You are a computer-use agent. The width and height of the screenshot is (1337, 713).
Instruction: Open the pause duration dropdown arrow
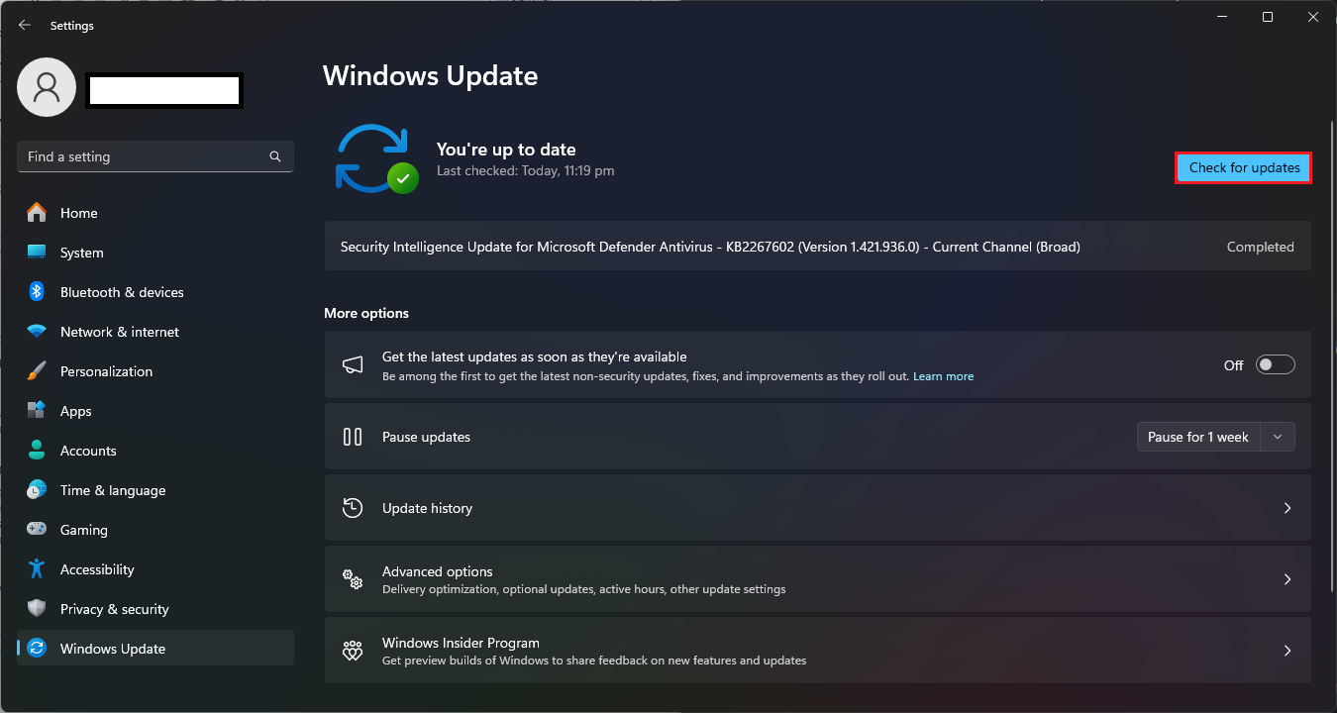point(1278,437)
